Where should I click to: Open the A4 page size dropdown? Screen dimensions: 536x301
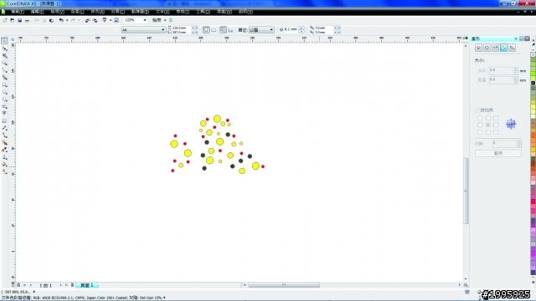pos(162,30)
